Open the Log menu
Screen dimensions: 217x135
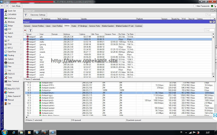click(9, 70)
